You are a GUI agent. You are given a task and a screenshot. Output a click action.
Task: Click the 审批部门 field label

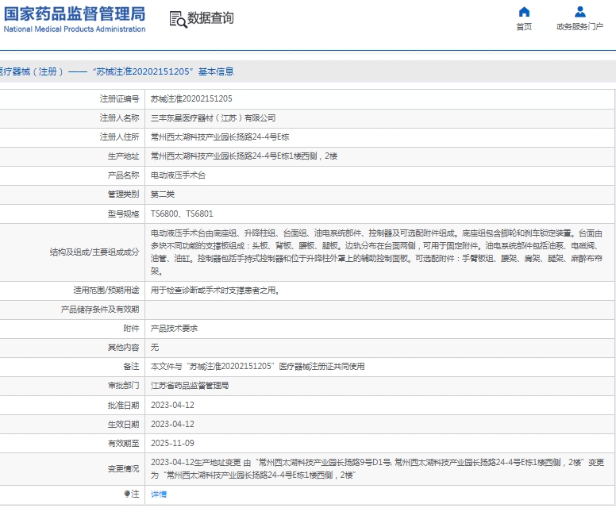123,386
